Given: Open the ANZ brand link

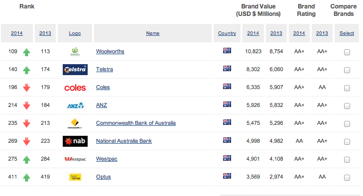Looking at the screenshot, I should 102,105.
